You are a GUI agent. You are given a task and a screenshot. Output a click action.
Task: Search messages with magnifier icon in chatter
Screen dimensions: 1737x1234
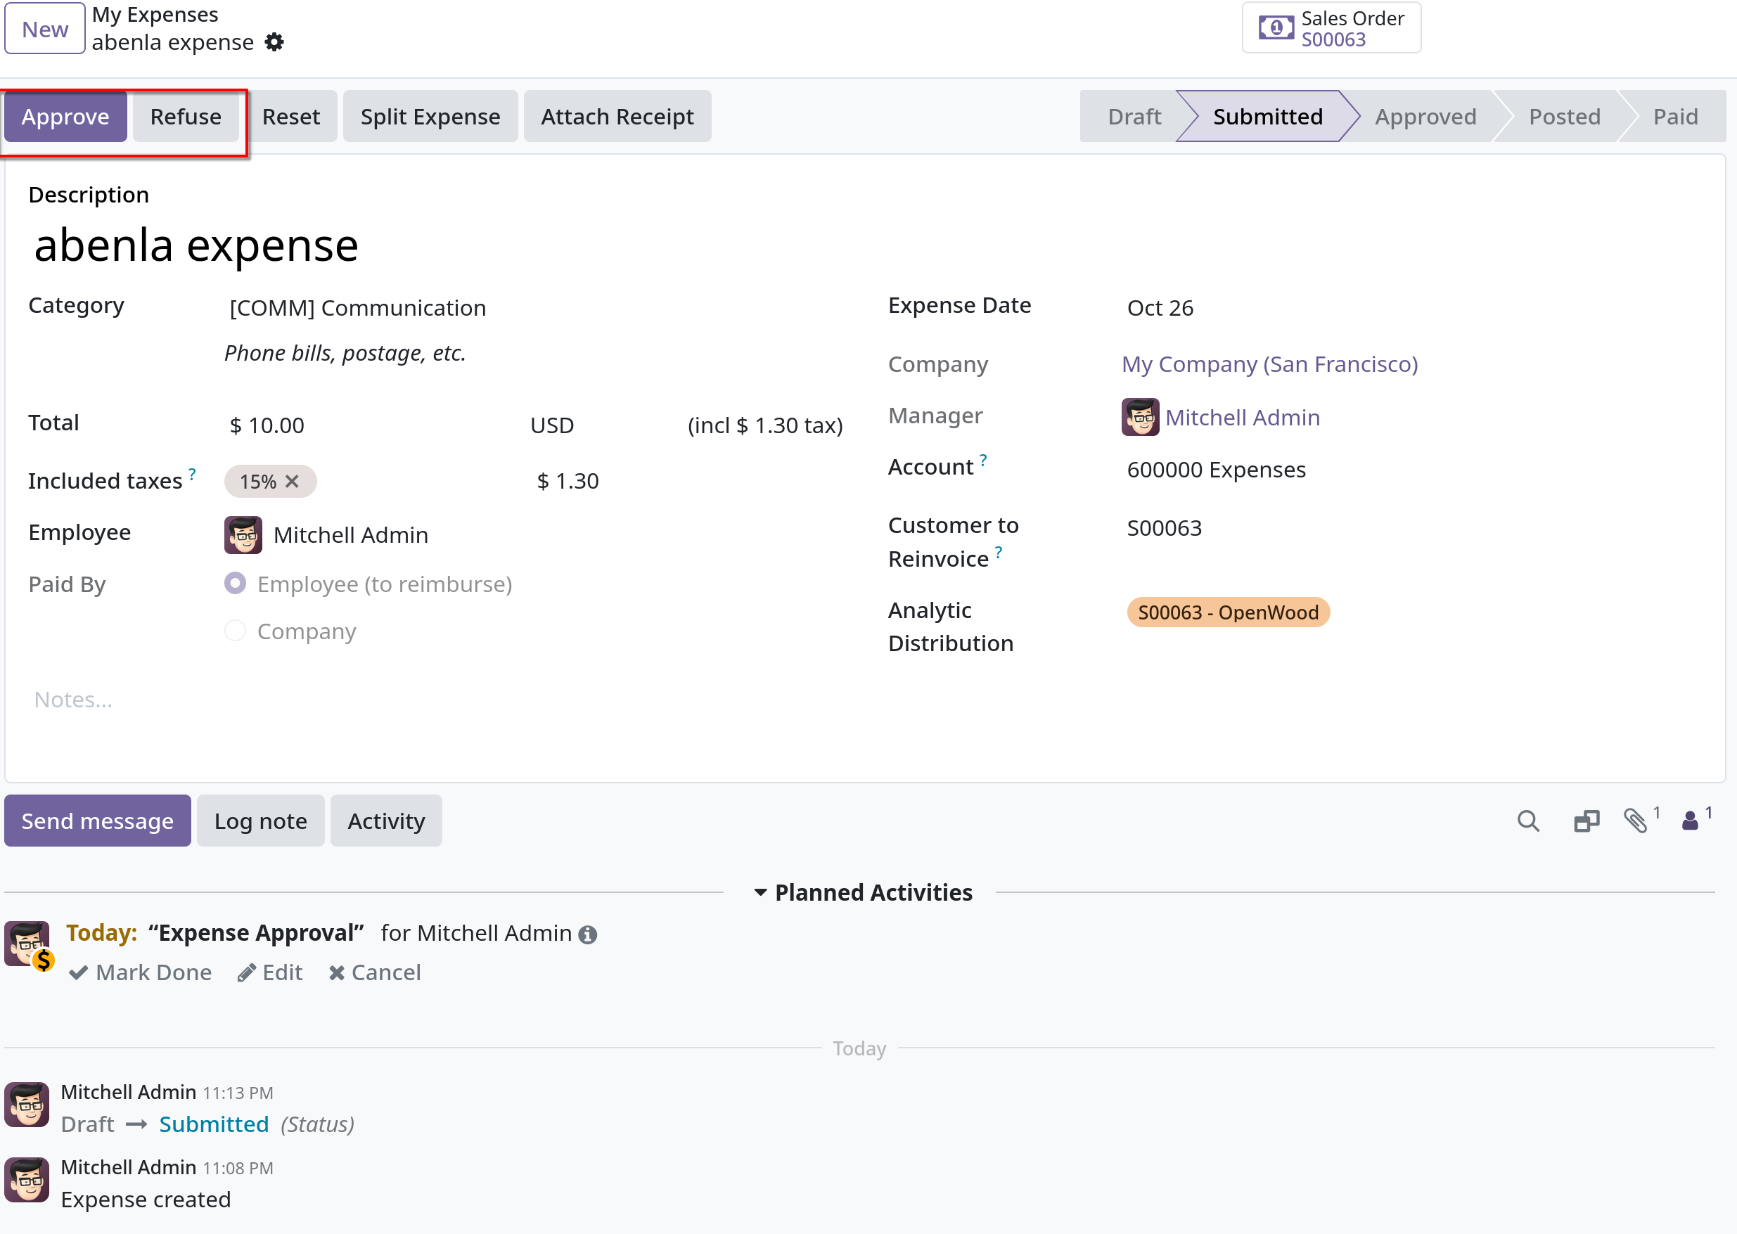(x=1528, y=821)
